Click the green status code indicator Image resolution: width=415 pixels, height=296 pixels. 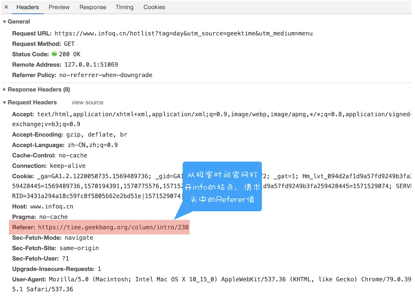[54, 54]
